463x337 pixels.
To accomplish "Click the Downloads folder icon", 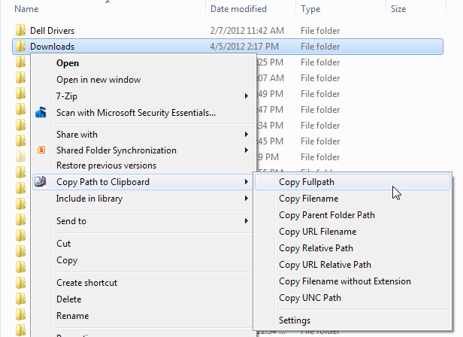I will coord(20,46).
